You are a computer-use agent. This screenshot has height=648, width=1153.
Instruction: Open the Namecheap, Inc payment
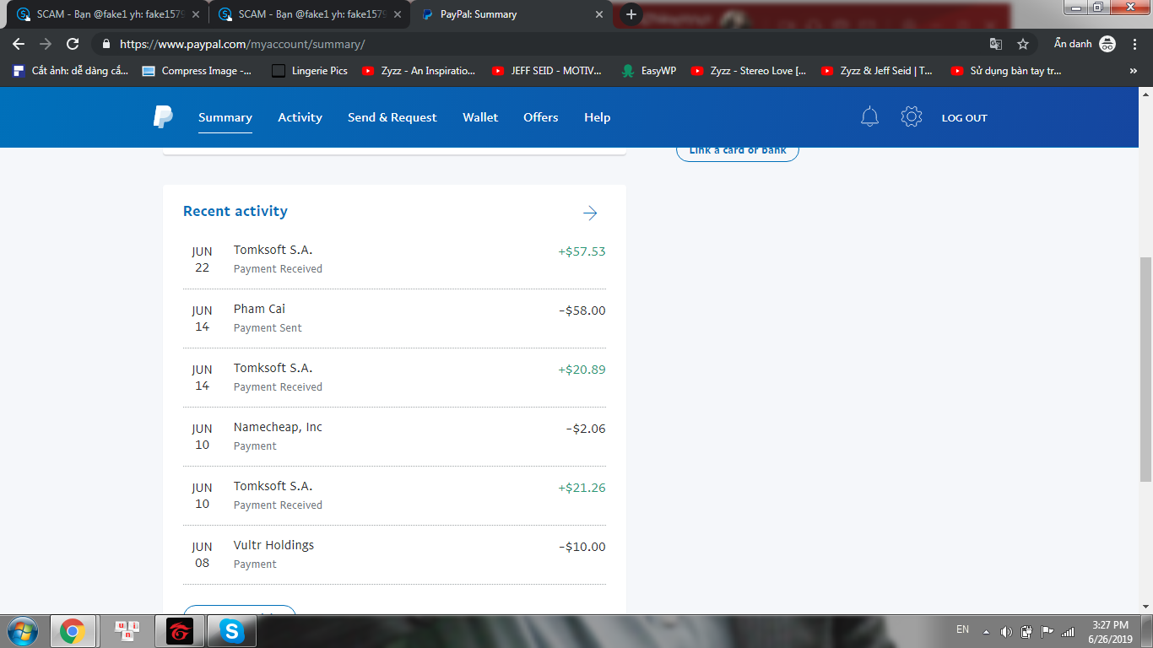394,437
